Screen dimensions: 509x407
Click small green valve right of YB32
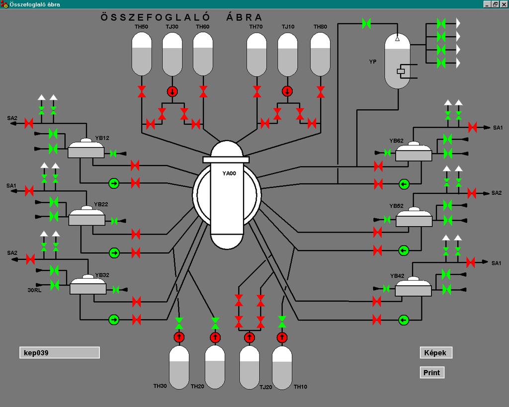tap(116, 290)
